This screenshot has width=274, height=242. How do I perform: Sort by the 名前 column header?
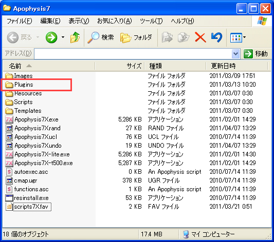click(x=49, y=66)
